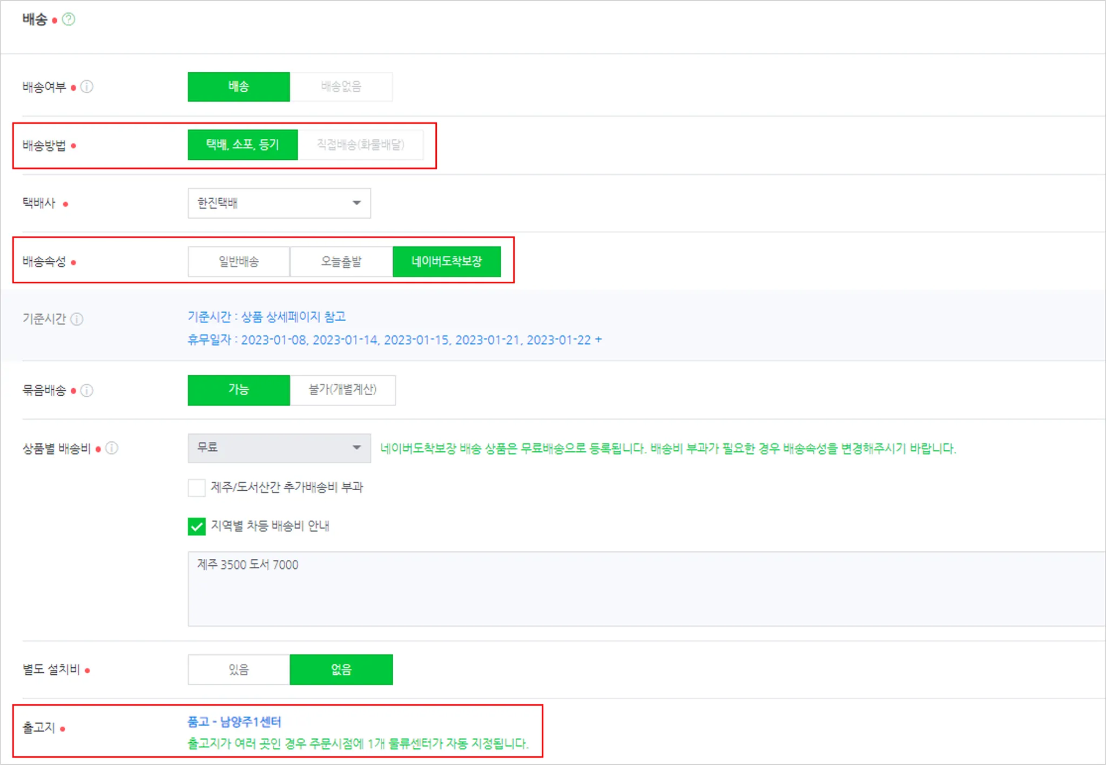The image size is (1106, 765).
Task: Click the arrow of the 한진택배 combo box
Action: tap(356, 203)
